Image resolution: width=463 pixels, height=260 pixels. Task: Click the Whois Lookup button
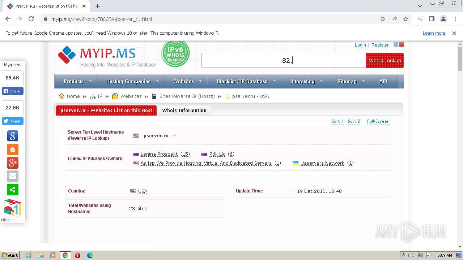point(385,60)
